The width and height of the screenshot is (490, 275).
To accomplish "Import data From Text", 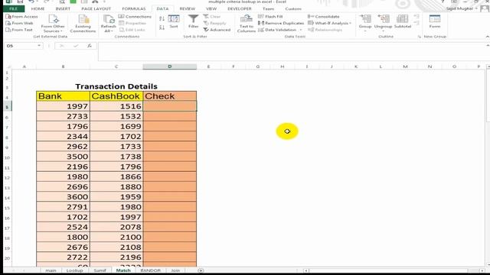I will [x=19, y=30].
